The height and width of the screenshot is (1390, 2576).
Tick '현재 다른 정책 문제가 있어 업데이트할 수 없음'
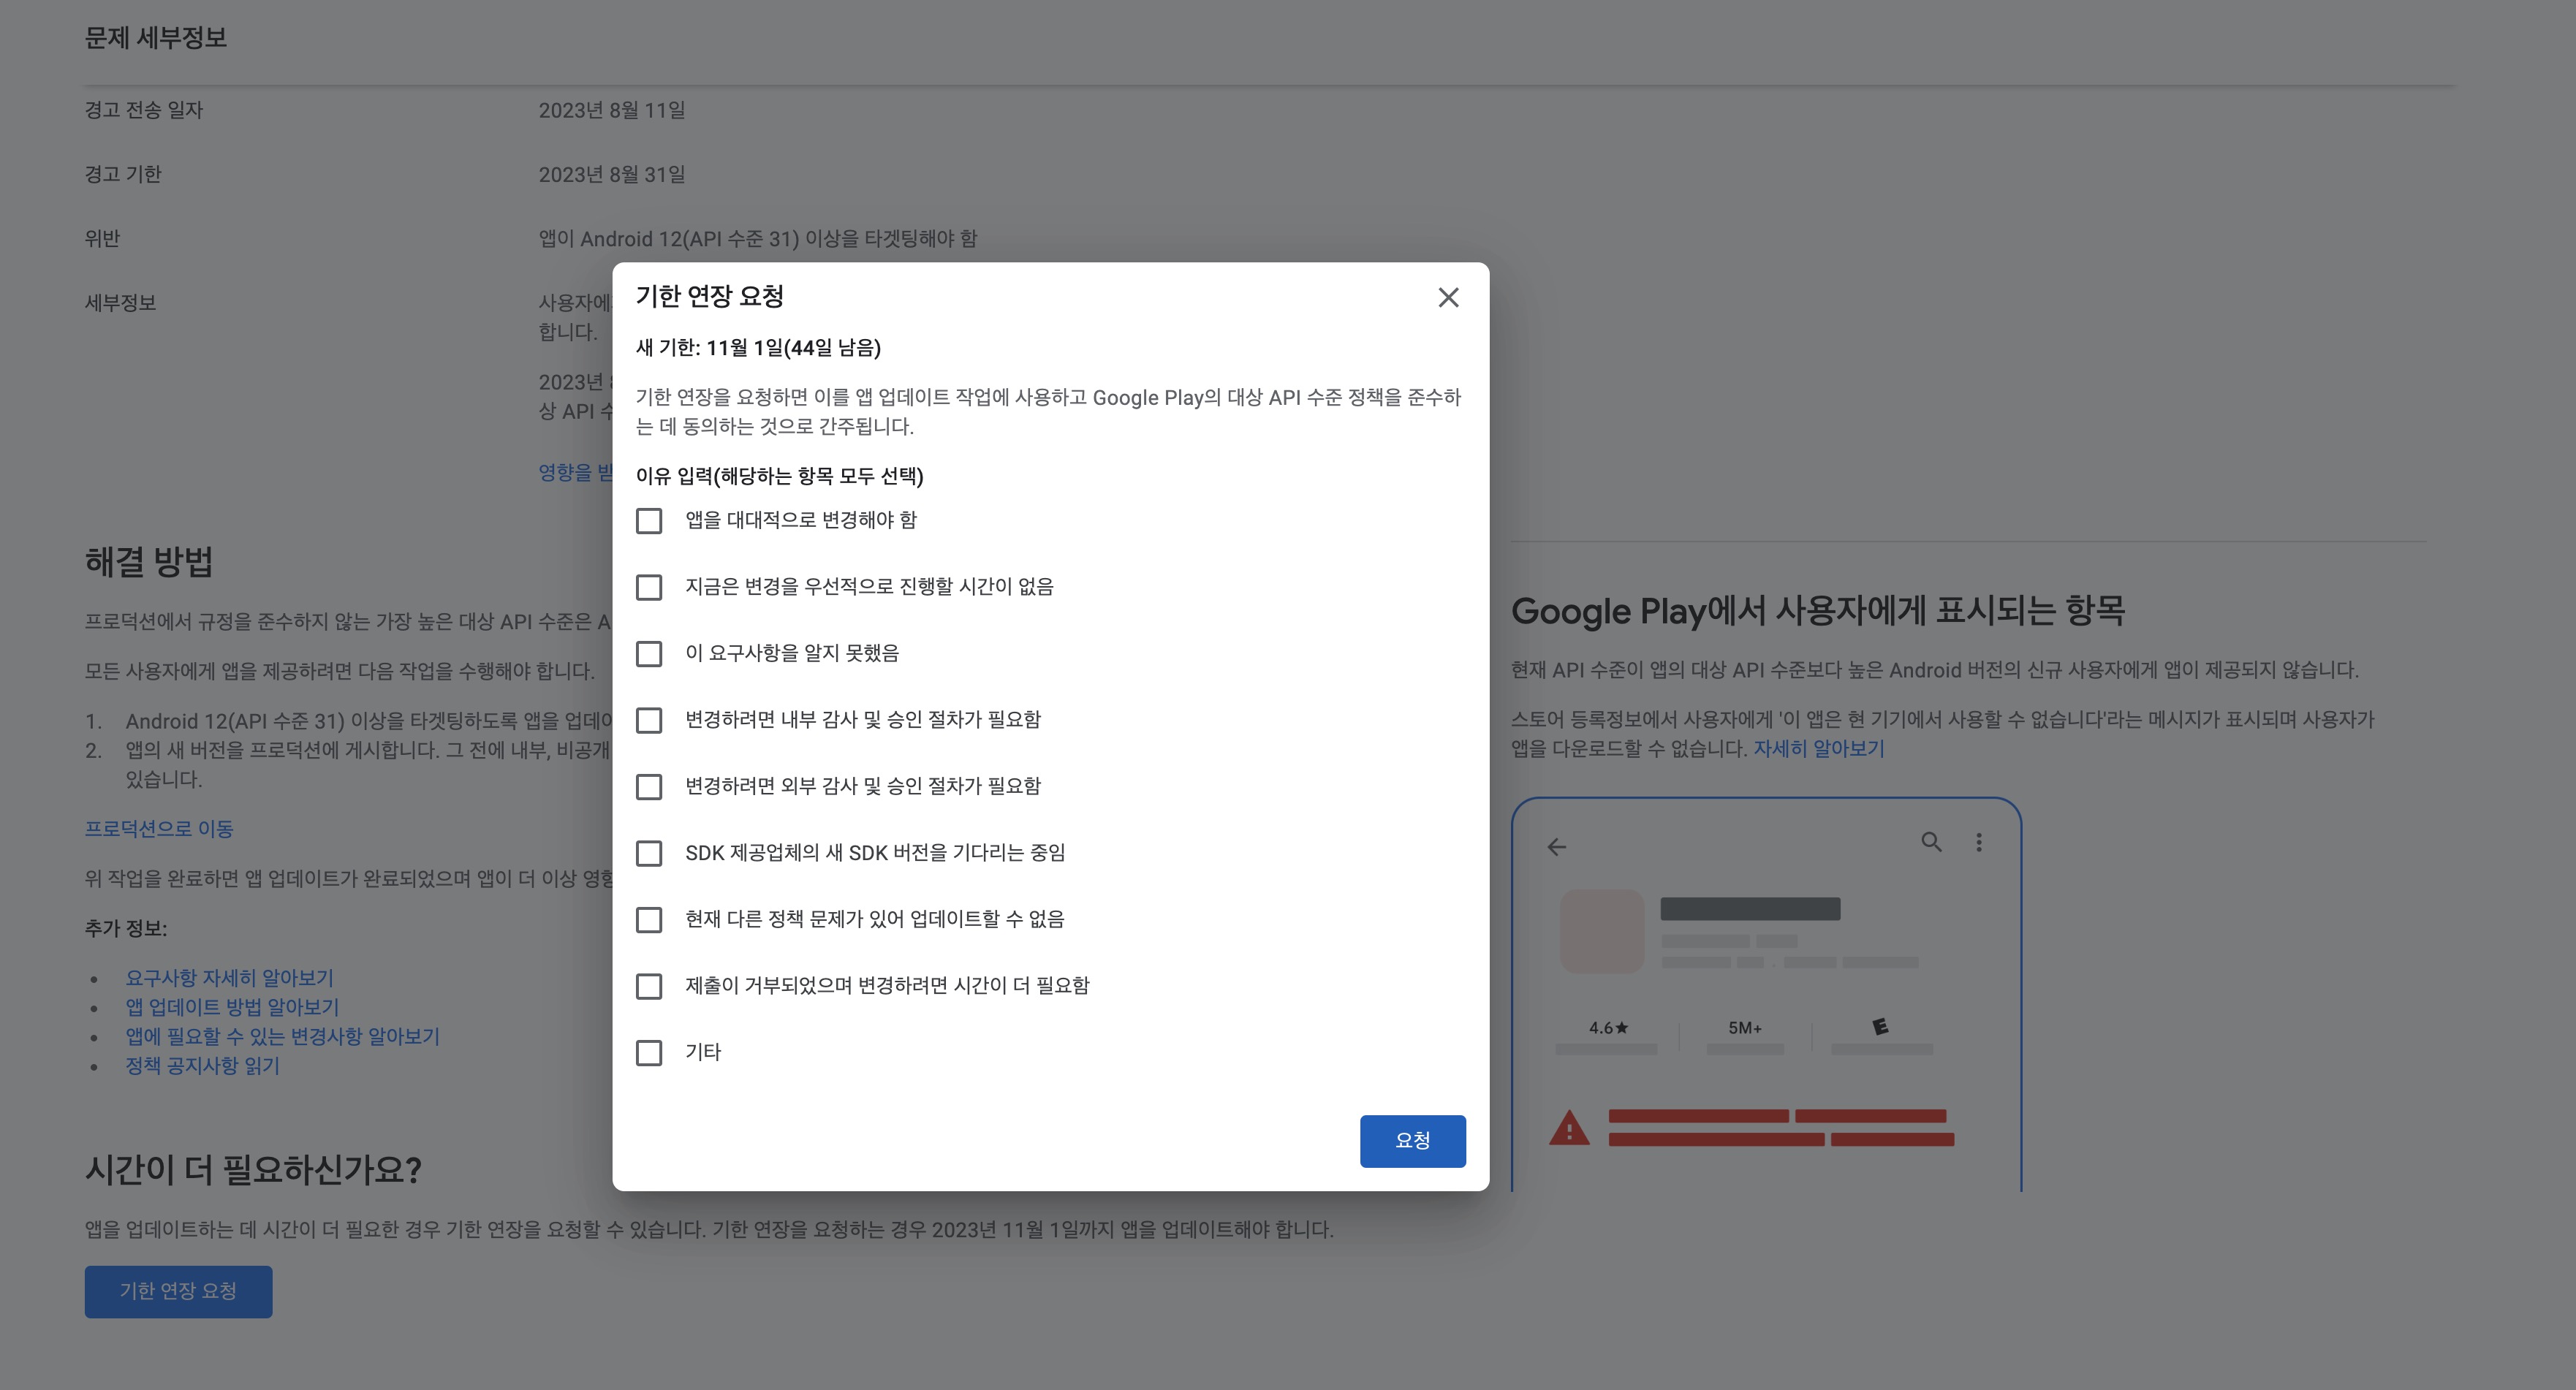coord(649,920)
